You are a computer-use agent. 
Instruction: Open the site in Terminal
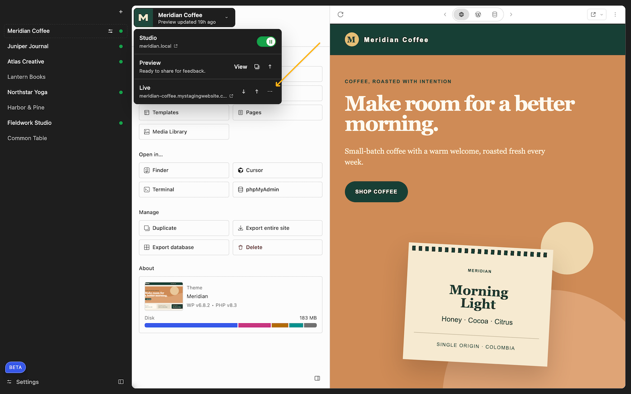point(184,190)
